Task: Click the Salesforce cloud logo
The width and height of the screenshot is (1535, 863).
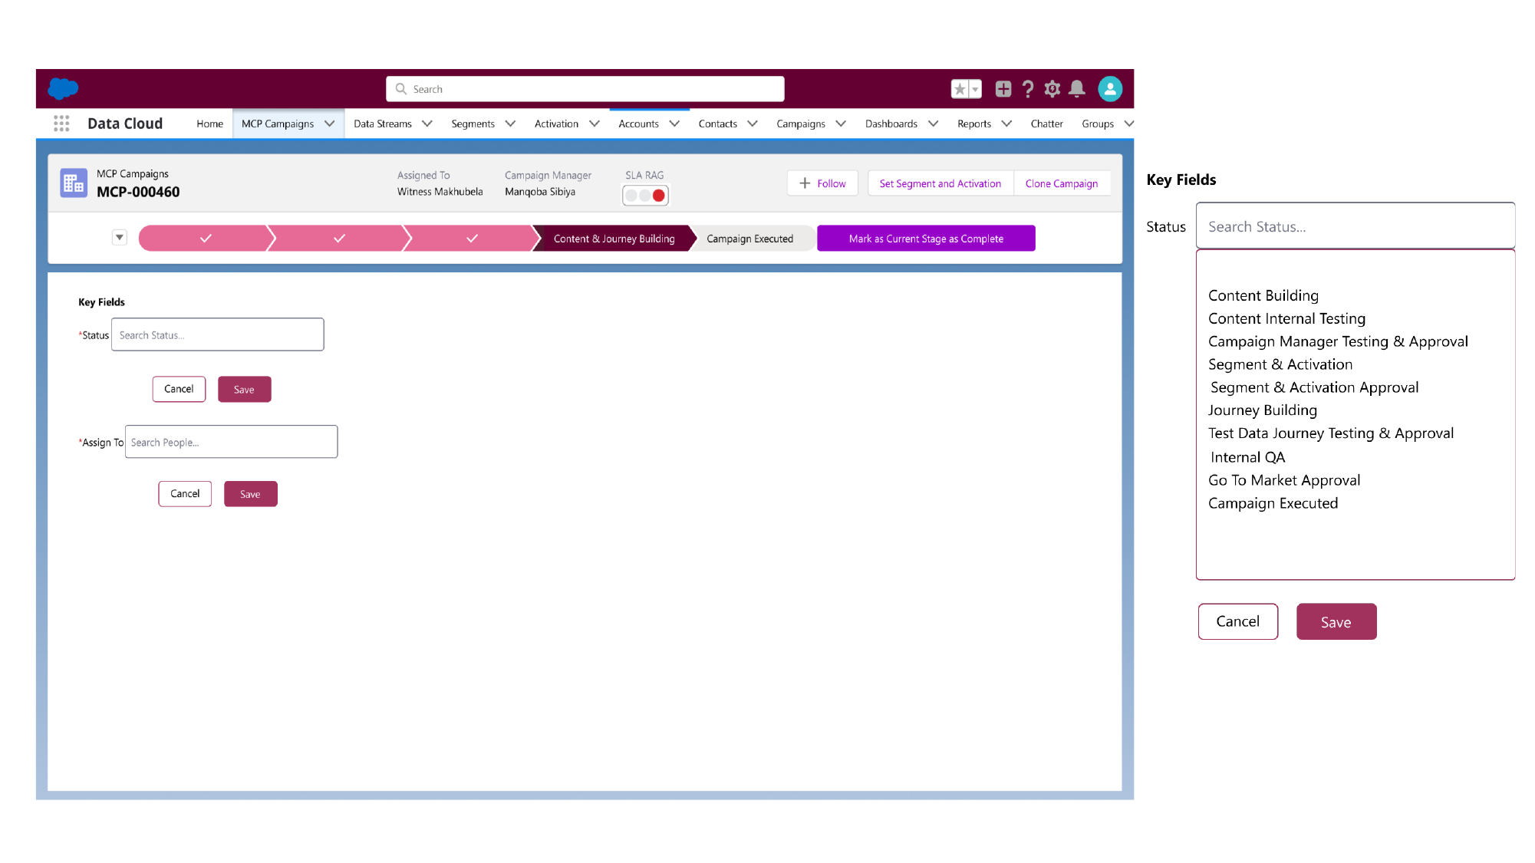Action: (x=63, y=89)
